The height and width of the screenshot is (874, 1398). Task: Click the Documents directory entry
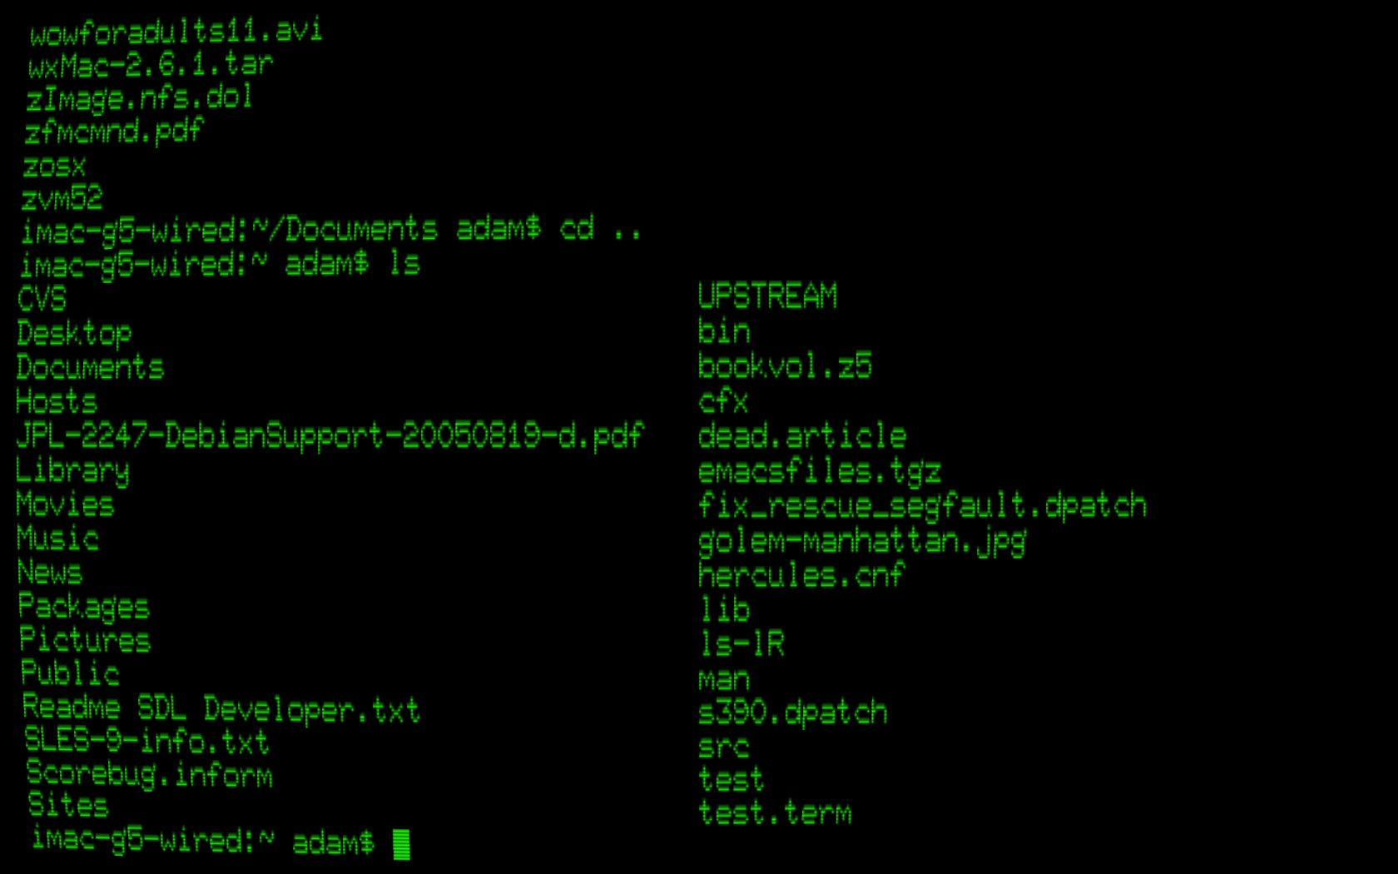[x=90, y=368]
